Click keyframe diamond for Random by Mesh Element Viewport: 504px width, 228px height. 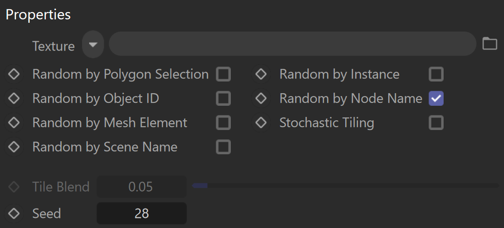point(14,123)
